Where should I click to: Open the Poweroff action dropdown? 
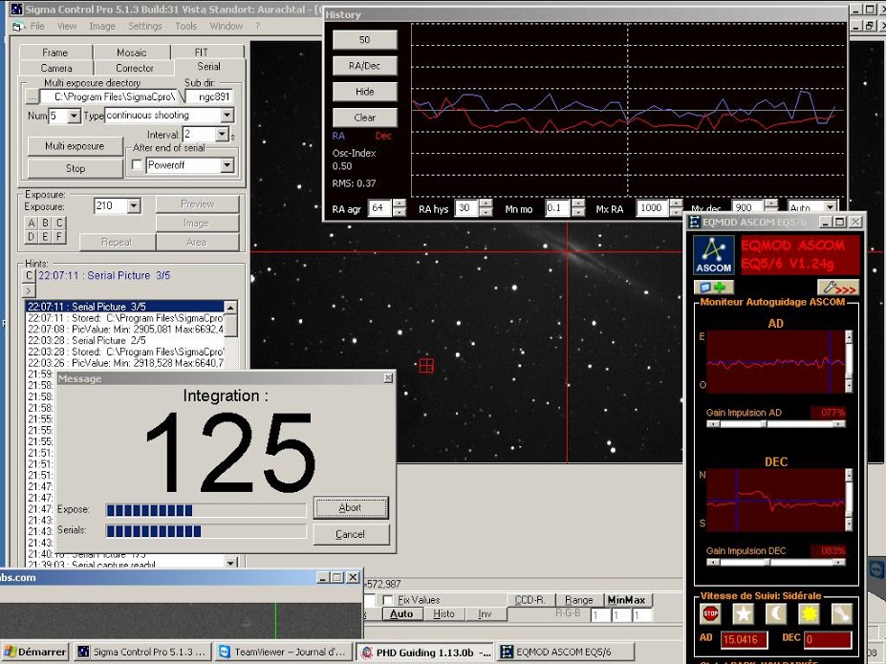pos(227,165)
